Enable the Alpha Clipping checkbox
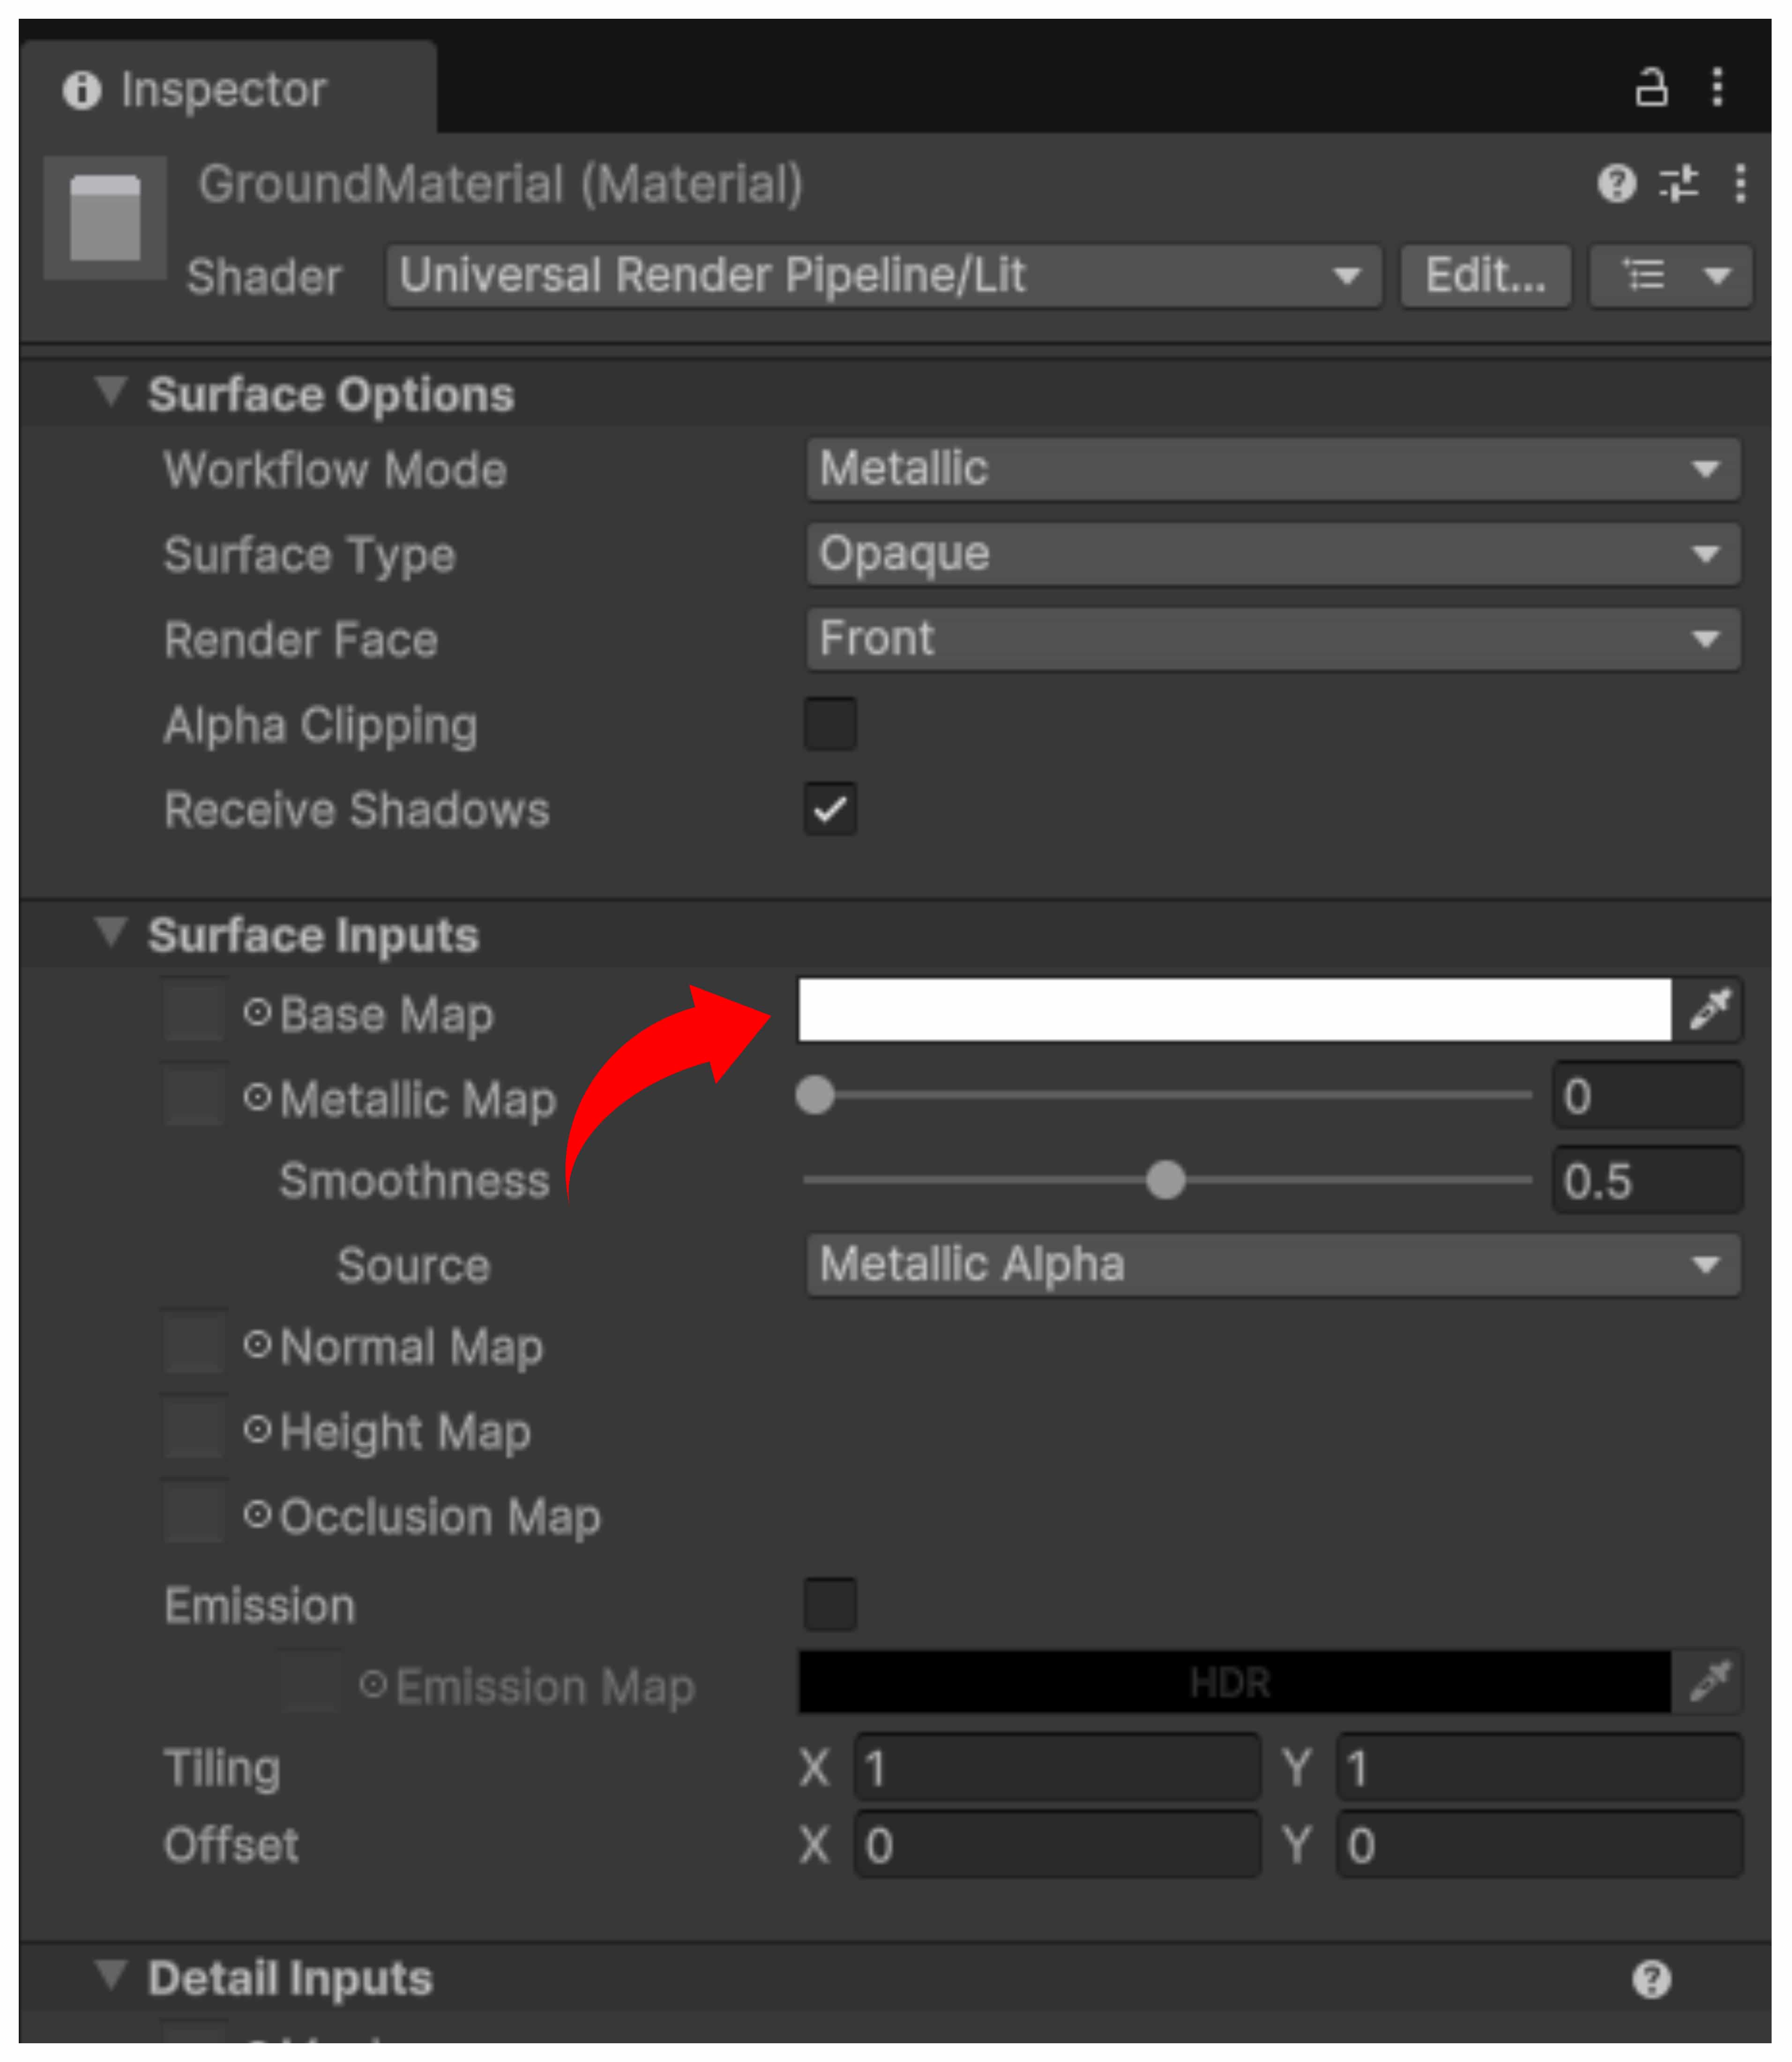The image size is (1792, 2062). [830, 724]
